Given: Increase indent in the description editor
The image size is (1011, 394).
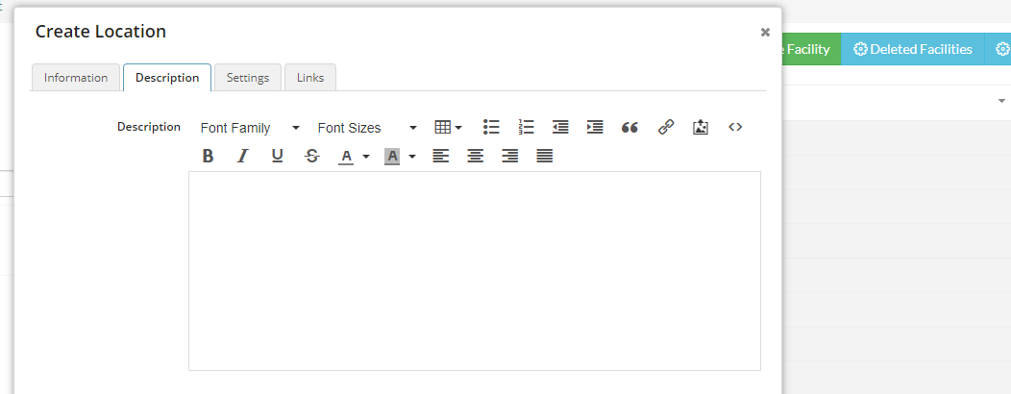Looking at the screenshot, I should point(595,127).
